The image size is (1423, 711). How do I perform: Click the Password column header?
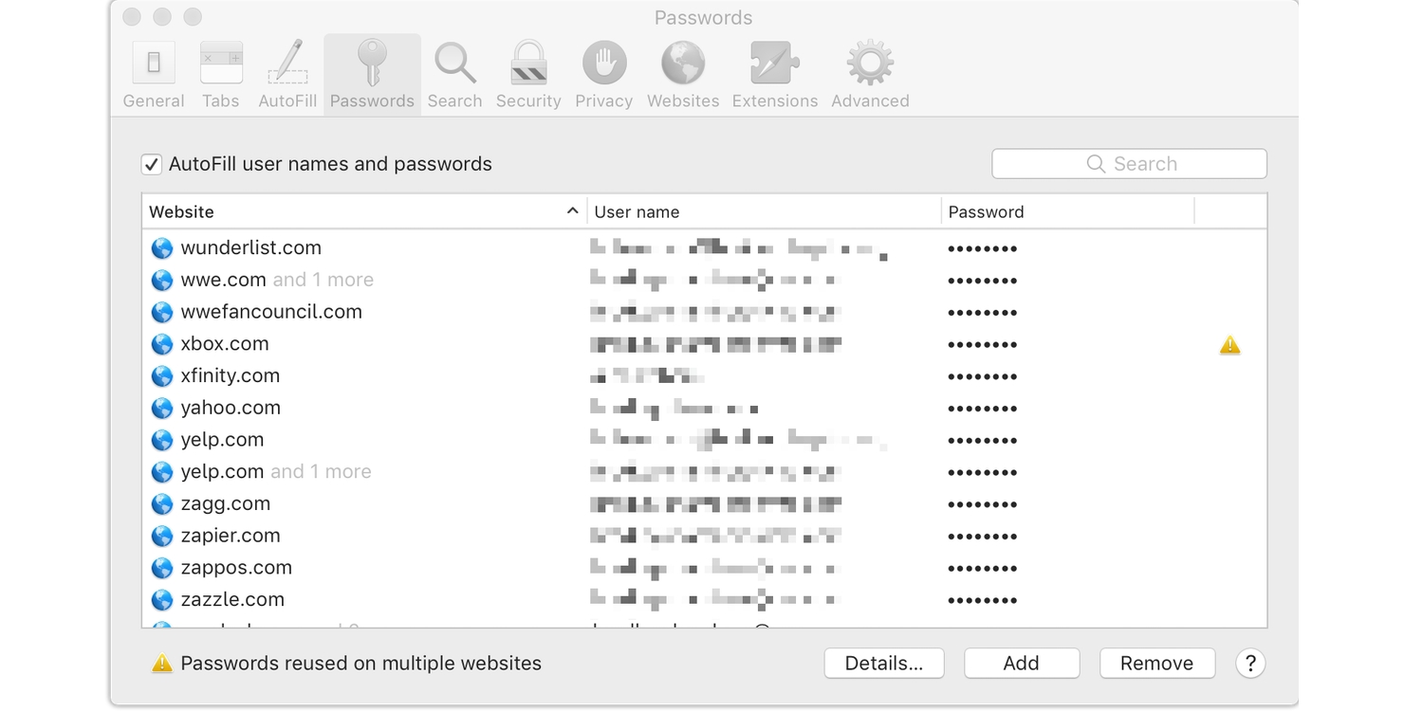click(x=1063, y=211)
